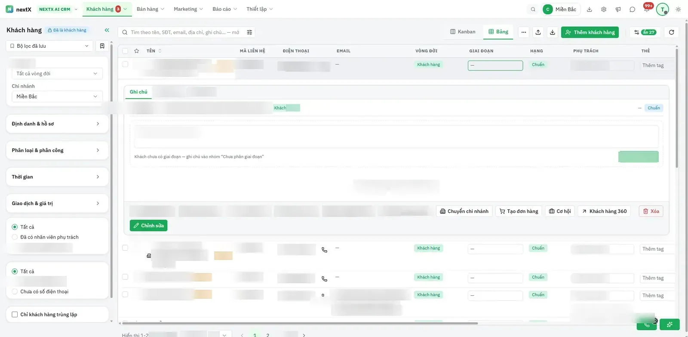Save current filter with the bookmark-plus icon

coord(102,46)
